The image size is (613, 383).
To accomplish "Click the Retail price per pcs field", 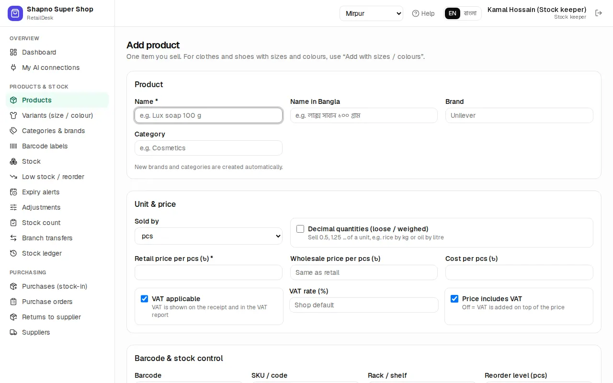I will 208,272.
